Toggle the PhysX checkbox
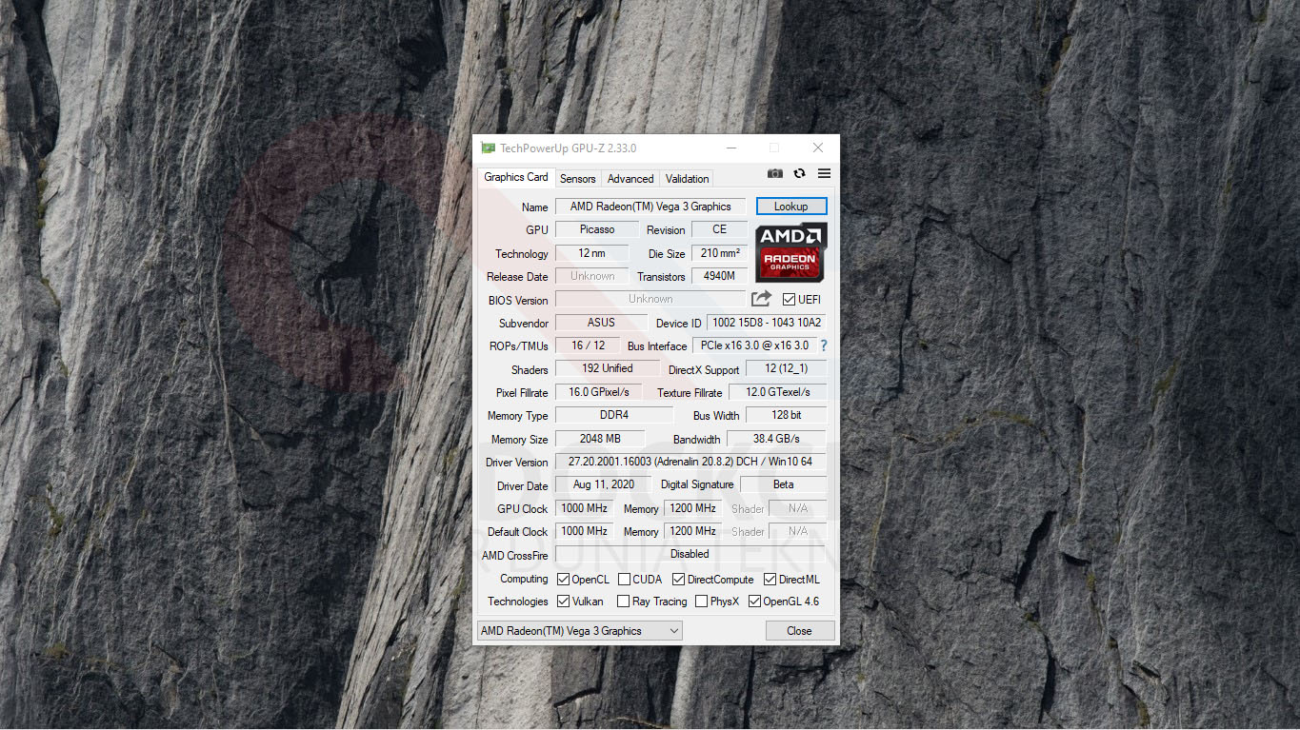Screen dimensions: 1300x730 pyautogui.click(x=701, y=602)
